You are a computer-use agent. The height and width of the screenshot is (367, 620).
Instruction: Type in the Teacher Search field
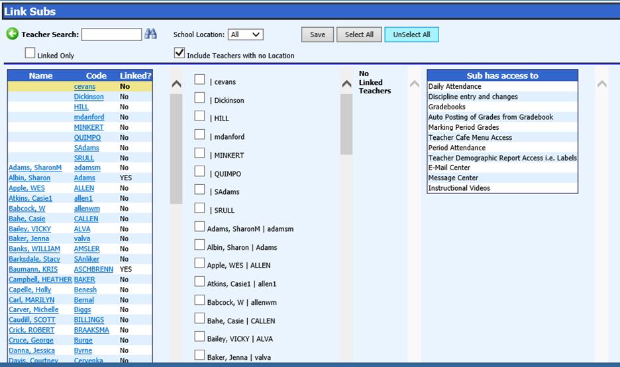click(x=111, y=34)
